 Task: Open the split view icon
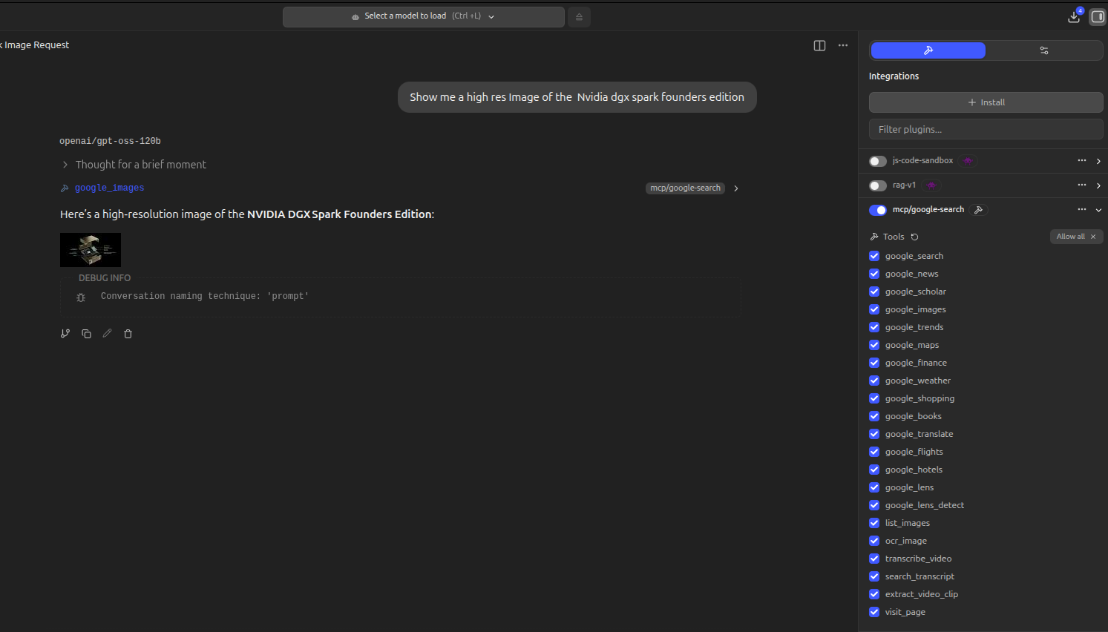pyautogui.click(x=819, y=45)
